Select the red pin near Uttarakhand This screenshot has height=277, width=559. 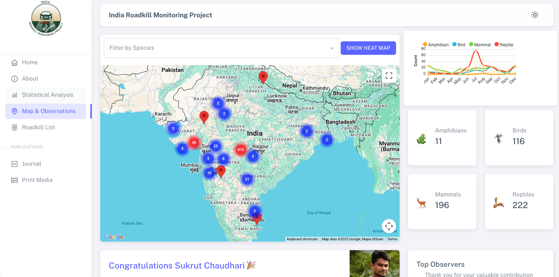pos(263,76)
